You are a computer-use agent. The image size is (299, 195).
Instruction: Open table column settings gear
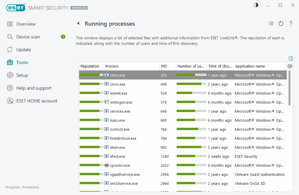tap(290, 66)
